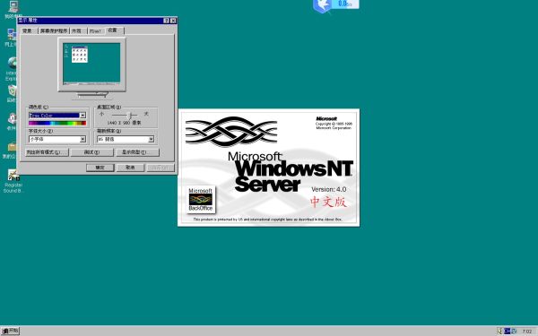
Task: Click the 取消 (Cancel) button
Action: 130,168
